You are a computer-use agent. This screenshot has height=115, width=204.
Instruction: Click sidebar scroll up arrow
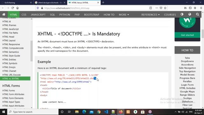pos(32,19)
